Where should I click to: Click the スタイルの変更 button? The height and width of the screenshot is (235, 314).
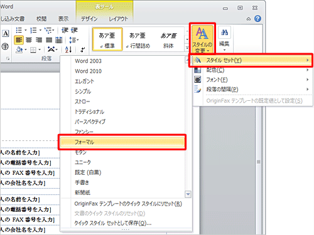pos(202,39)
